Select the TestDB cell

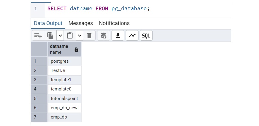click(64, 70)
